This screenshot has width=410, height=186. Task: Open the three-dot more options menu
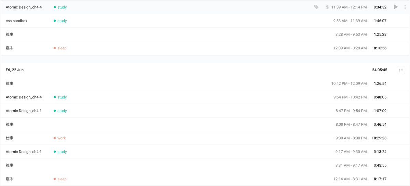click(x=405, y=7)
